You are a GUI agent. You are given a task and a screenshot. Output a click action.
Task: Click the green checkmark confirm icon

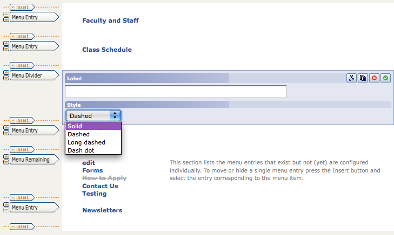click(385, 78)
